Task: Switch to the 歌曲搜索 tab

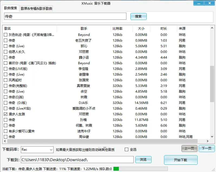Action: click(x=11, y=8)
